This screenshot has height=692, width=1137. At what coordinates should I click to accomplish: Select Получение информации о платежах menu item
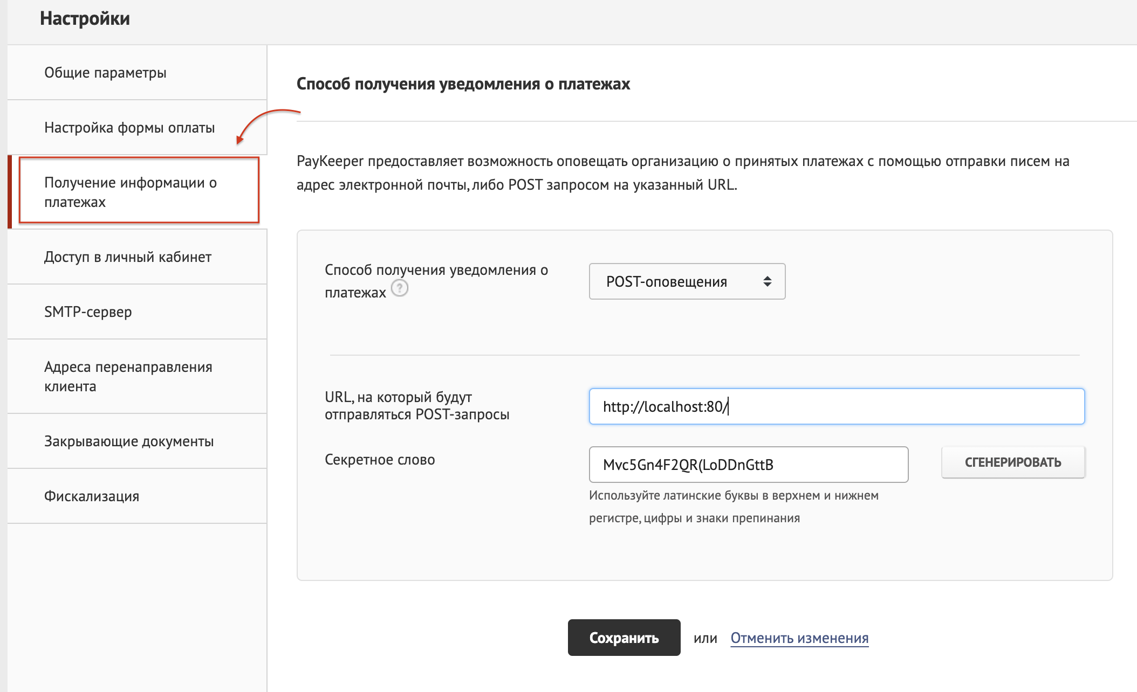(131, 192)
